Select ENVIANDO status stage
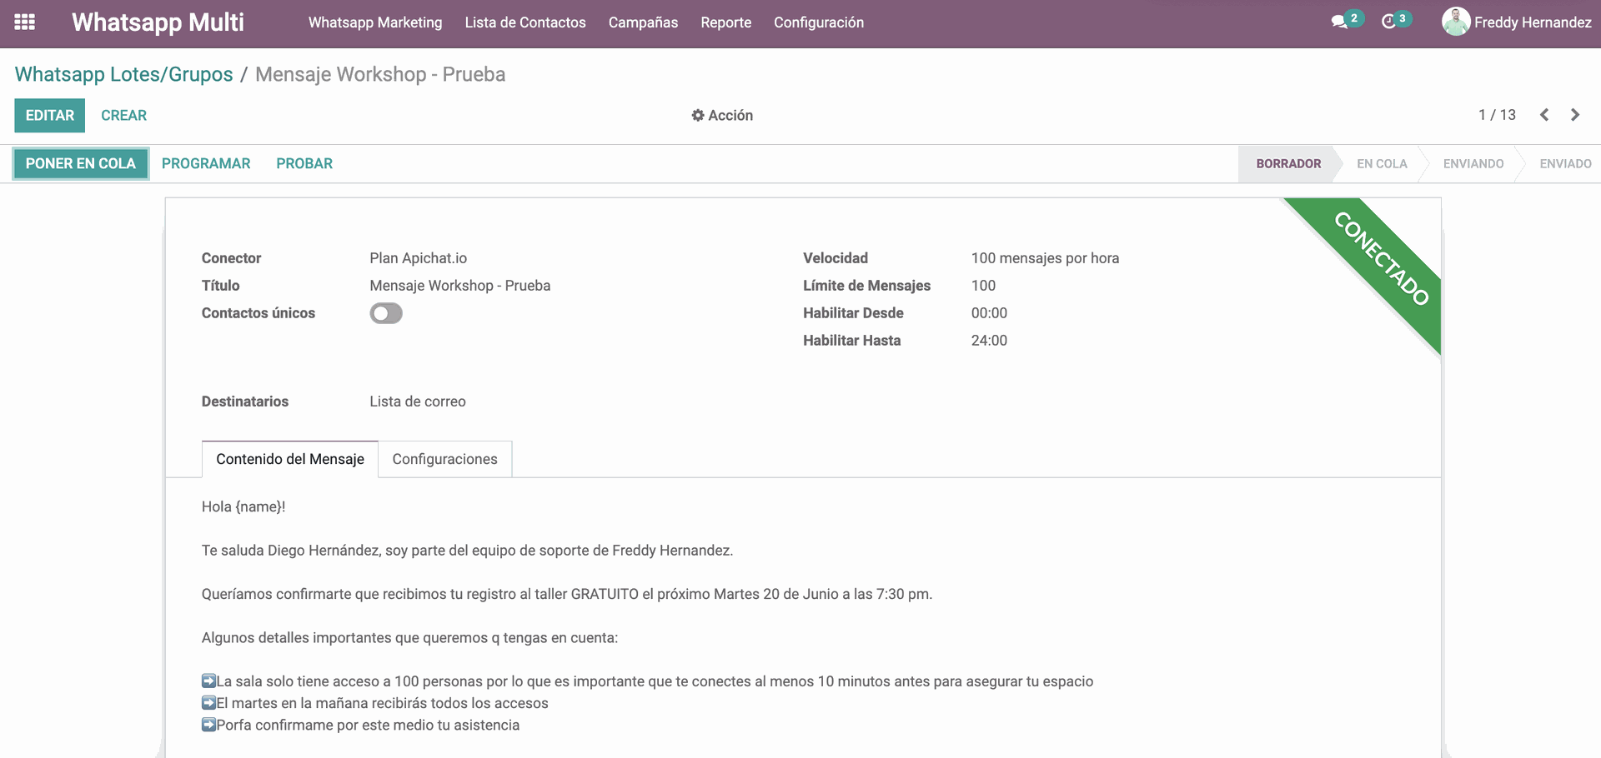Viewport: 1601px width, 758px height. 1473,163
